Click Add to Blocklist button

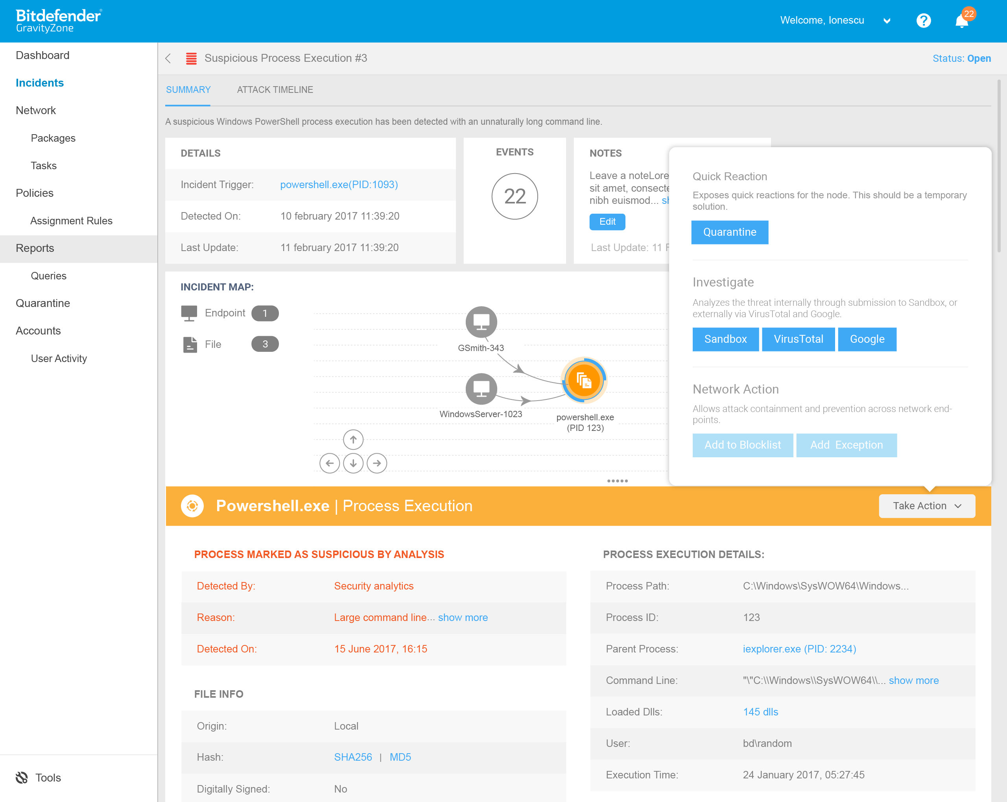(743, 445)
